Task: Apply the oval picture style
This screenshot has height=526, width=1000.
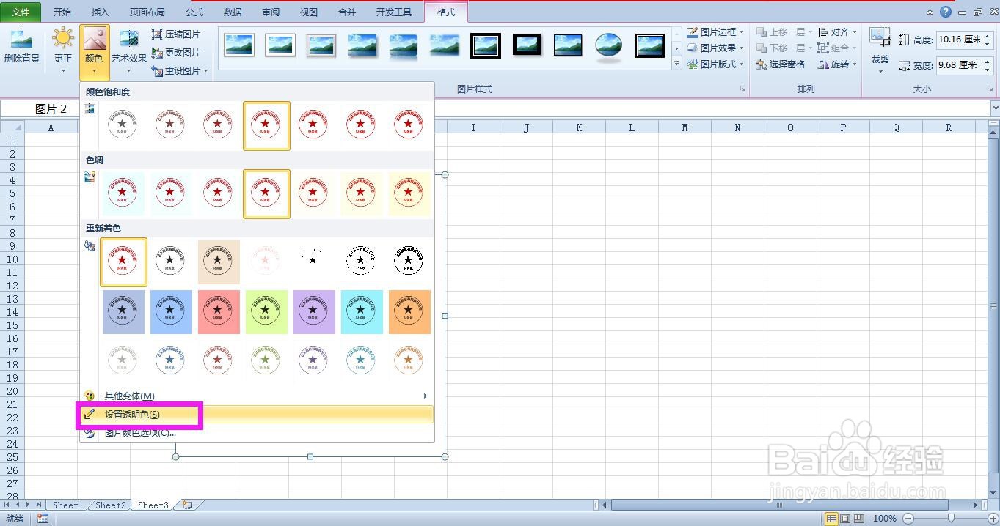Action: pyautogui.click(x=608, y=45)
